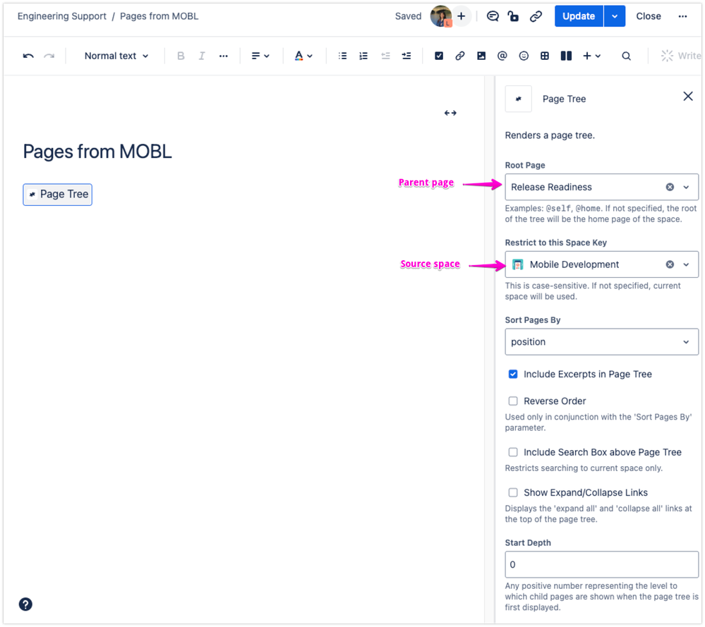This screenshot has height=627, width=705.
Task: Open page restrictions via the lock icon
Action: 513,16
